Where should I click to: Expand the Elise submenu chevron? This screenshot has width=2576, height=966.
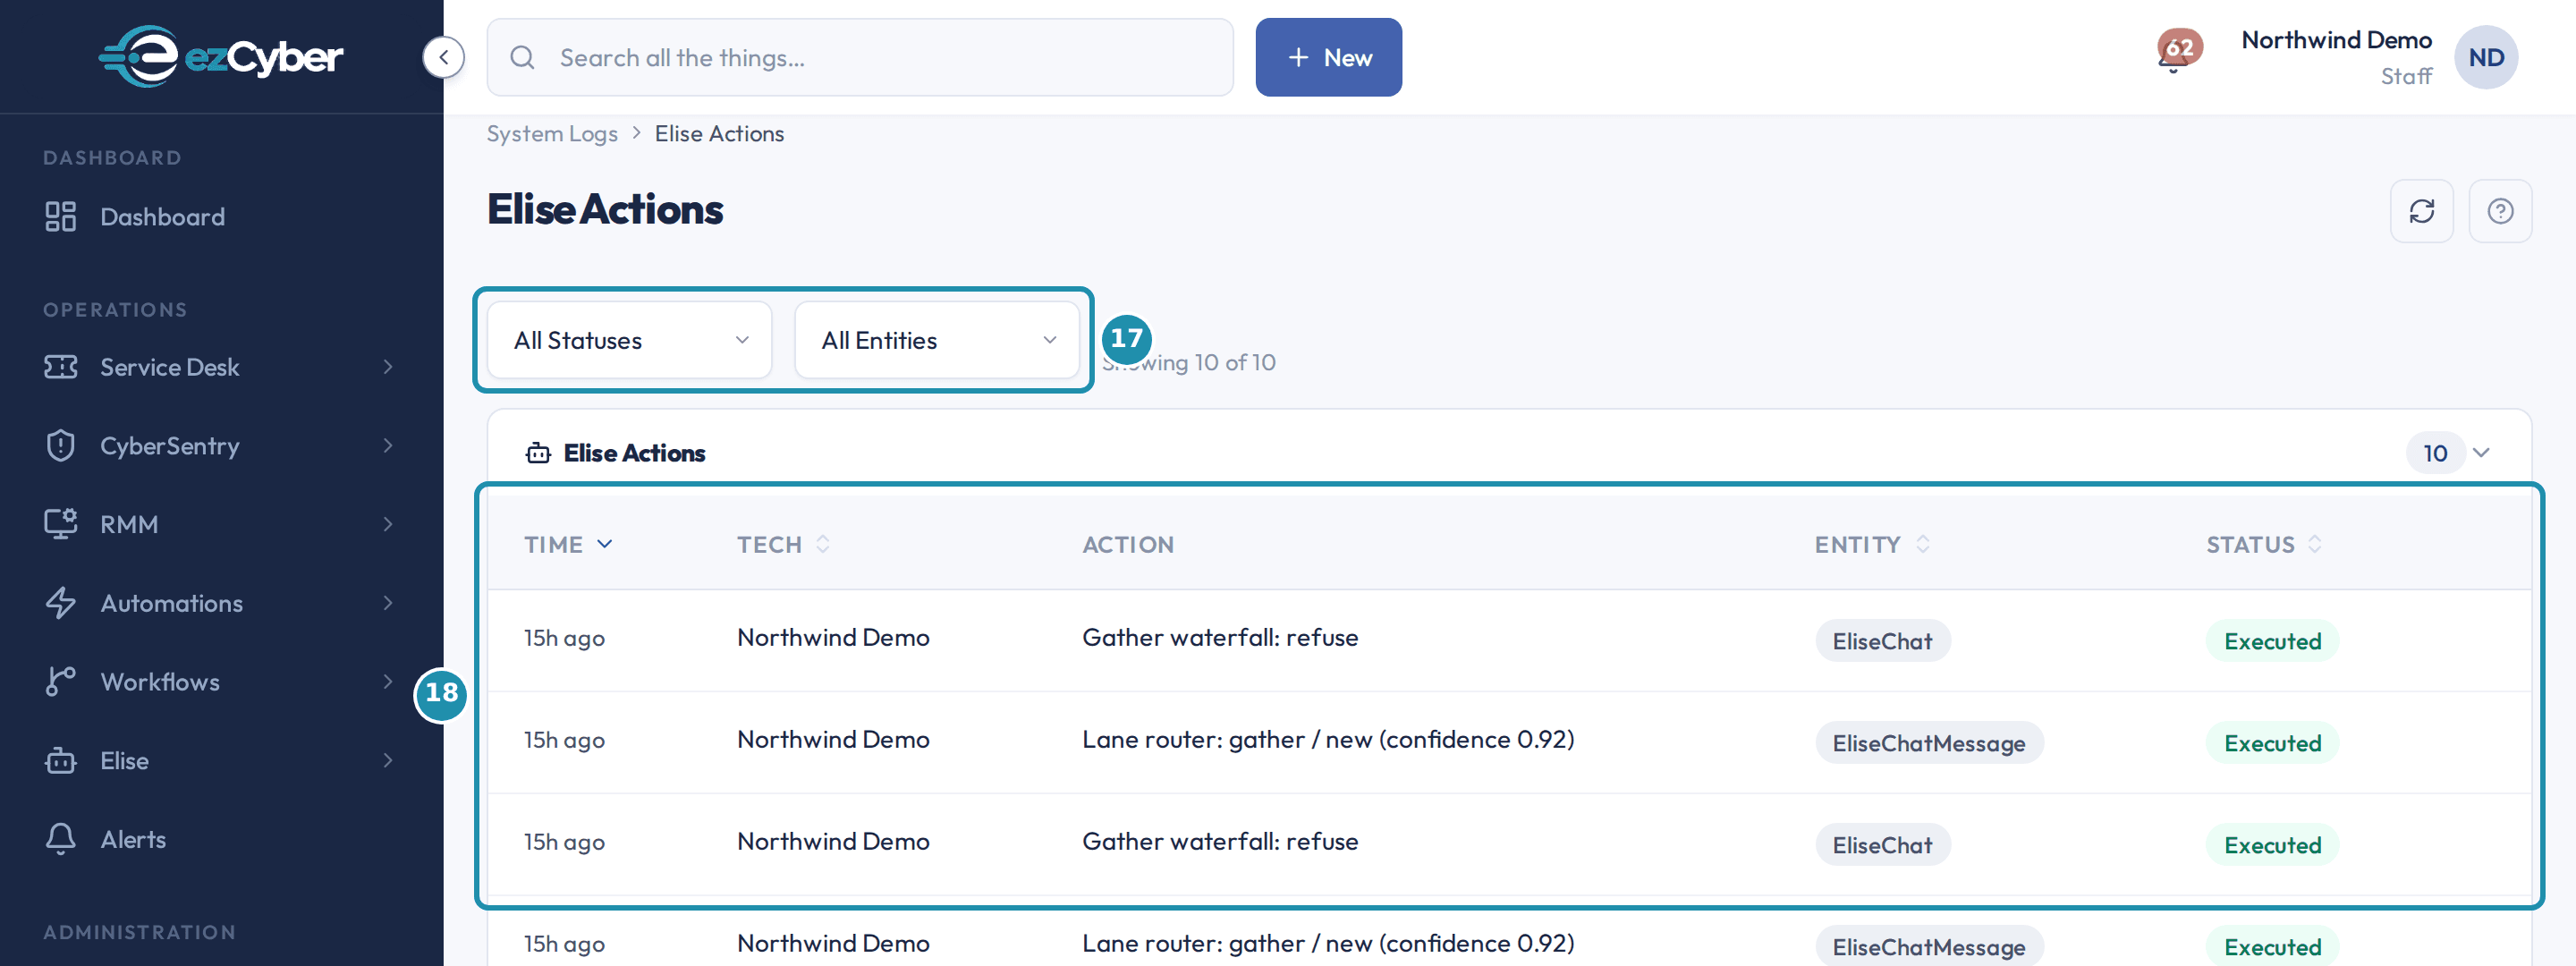coord(388,760)
